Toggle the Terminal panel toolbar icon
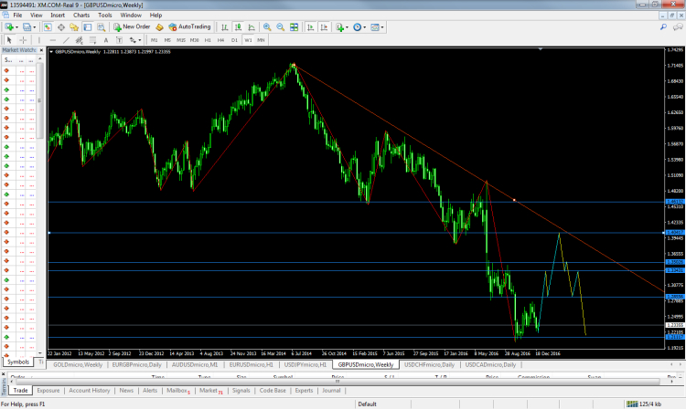Viewport: 686px width, 409px height. 88,27
